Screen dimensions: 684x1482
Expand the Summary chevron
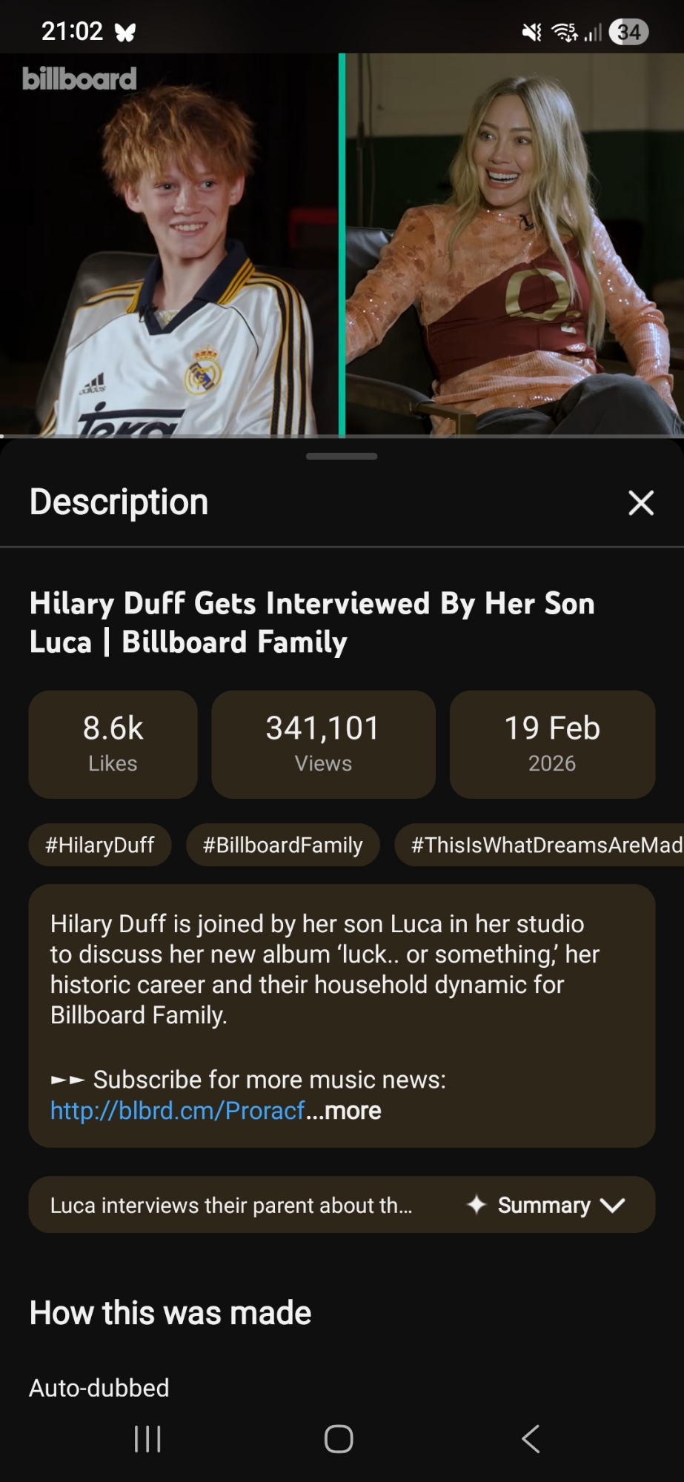click(613, 1205)
